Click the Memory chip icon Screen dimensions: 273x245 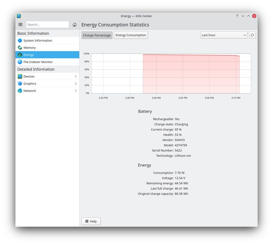[20, 48]
